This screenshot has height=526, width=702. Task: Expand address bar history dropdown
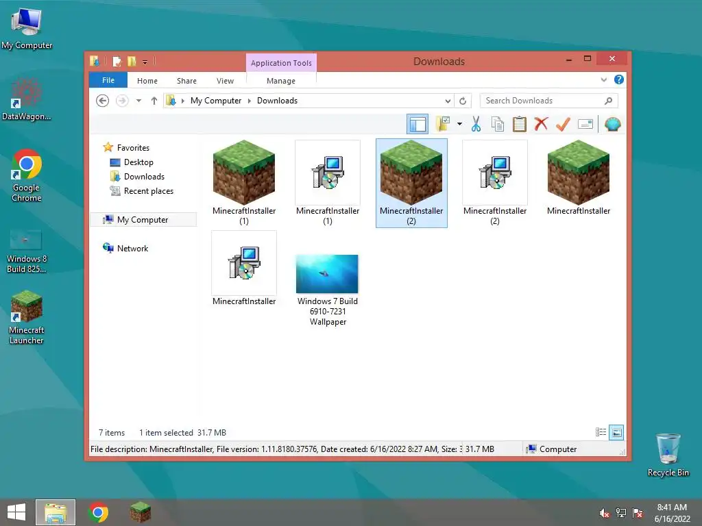pos(448,101)
